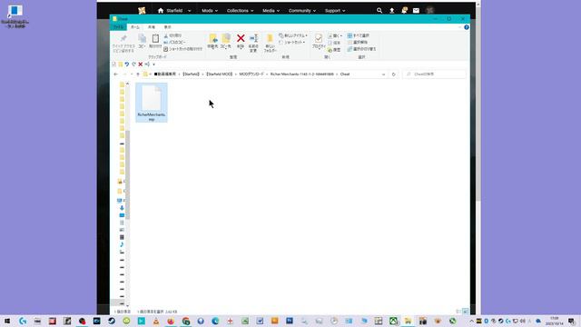
Task: Switch to details view via status bar icon
Action: [458, 312]
